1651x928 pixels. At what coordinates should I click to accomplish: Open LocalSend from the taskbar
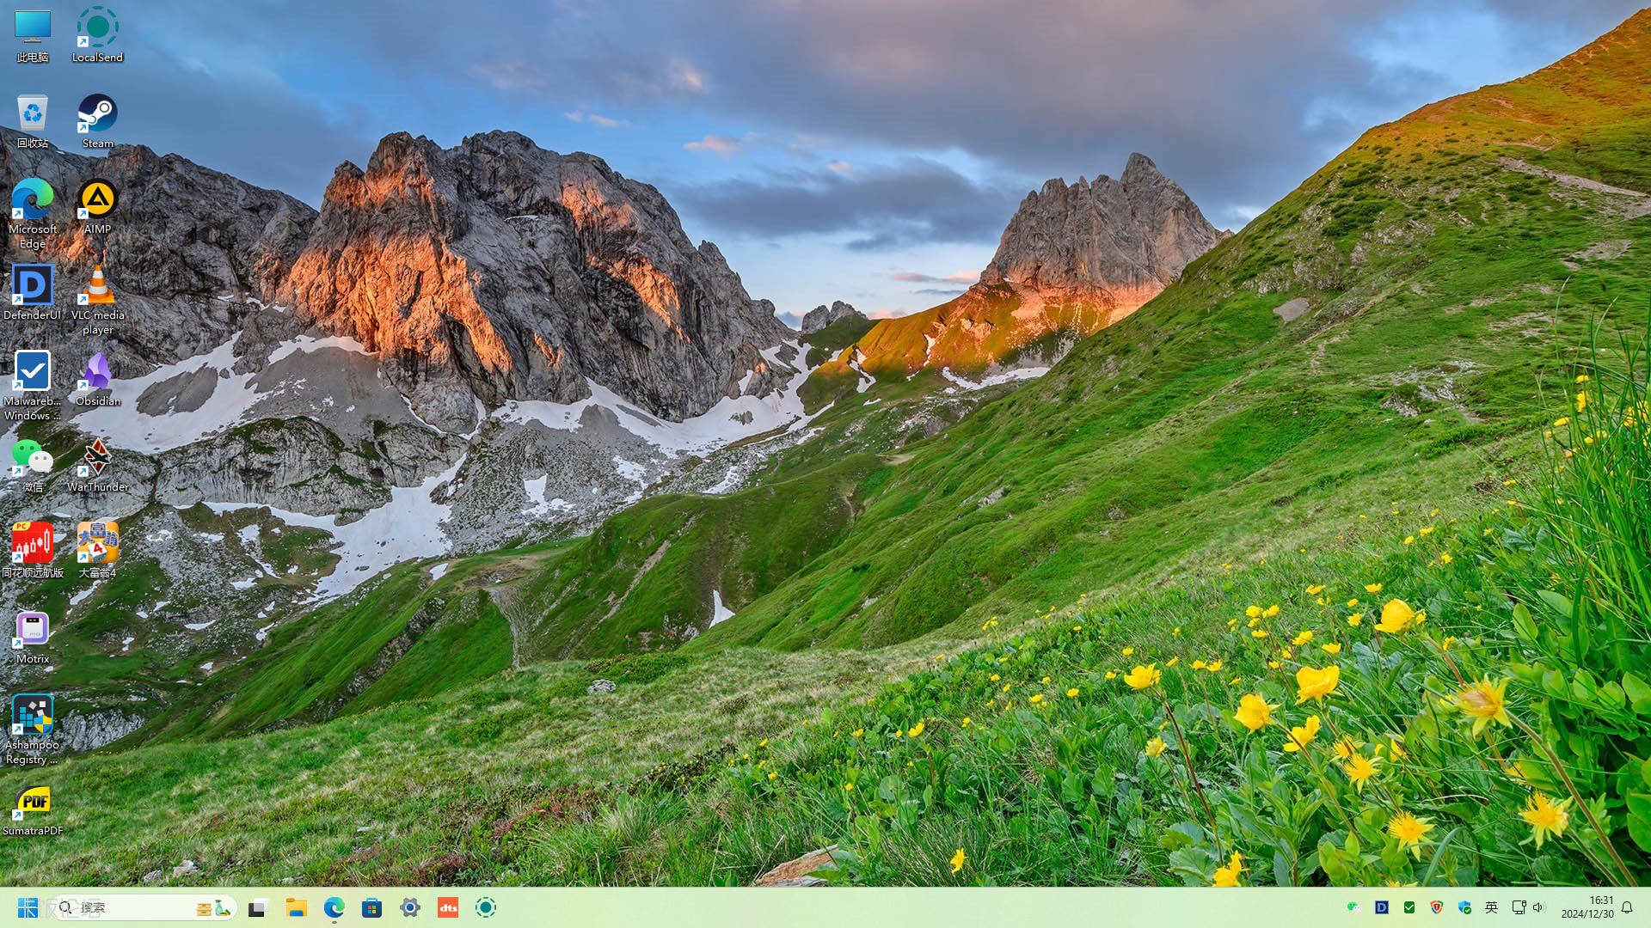tap(486, 907)
